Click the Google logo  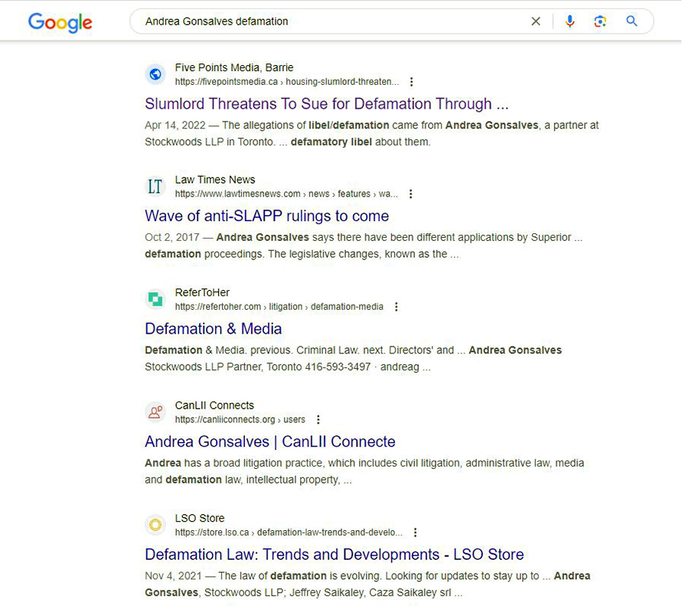click(60, 22)
